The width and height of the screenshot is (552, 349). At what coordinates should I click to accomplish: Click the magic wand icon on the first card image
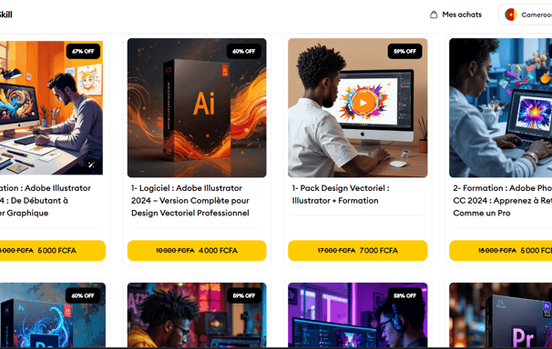[x=91, y=165]
